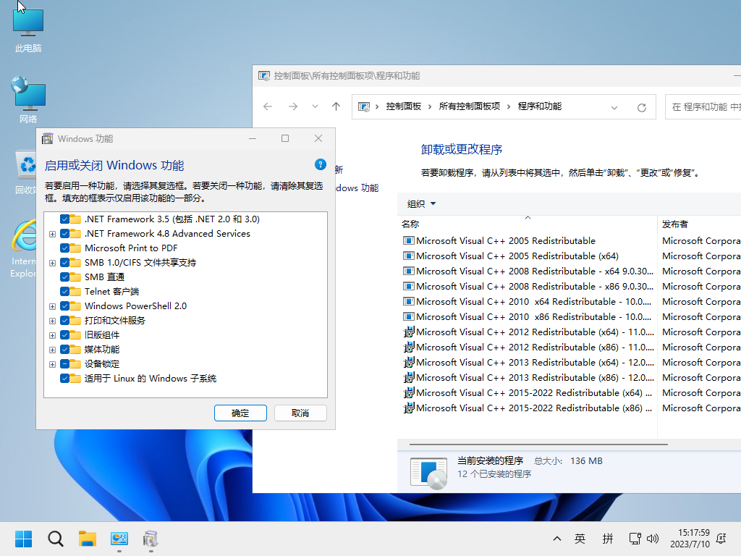This screenshot has height=556, width=741.
Task: Expand Windows PowerShell 2.0 node
Action: click(52, 306)
